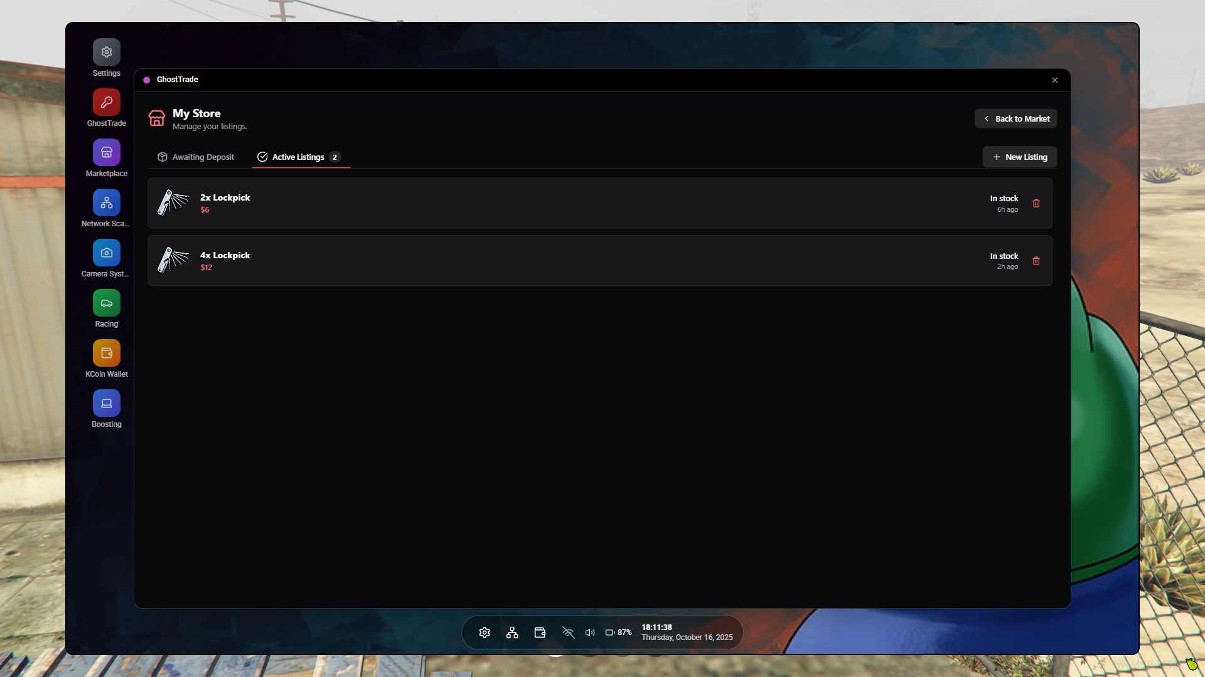Launch the Camera System app

coord(107,253)
